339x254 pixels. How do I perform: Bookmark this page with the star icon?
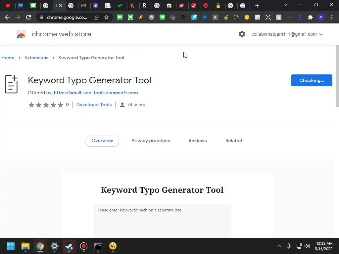[107, 17]
